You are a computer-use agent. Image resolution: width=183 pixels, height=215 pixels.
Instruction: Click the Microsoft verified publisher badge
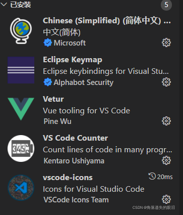click(x=48, y=42)
